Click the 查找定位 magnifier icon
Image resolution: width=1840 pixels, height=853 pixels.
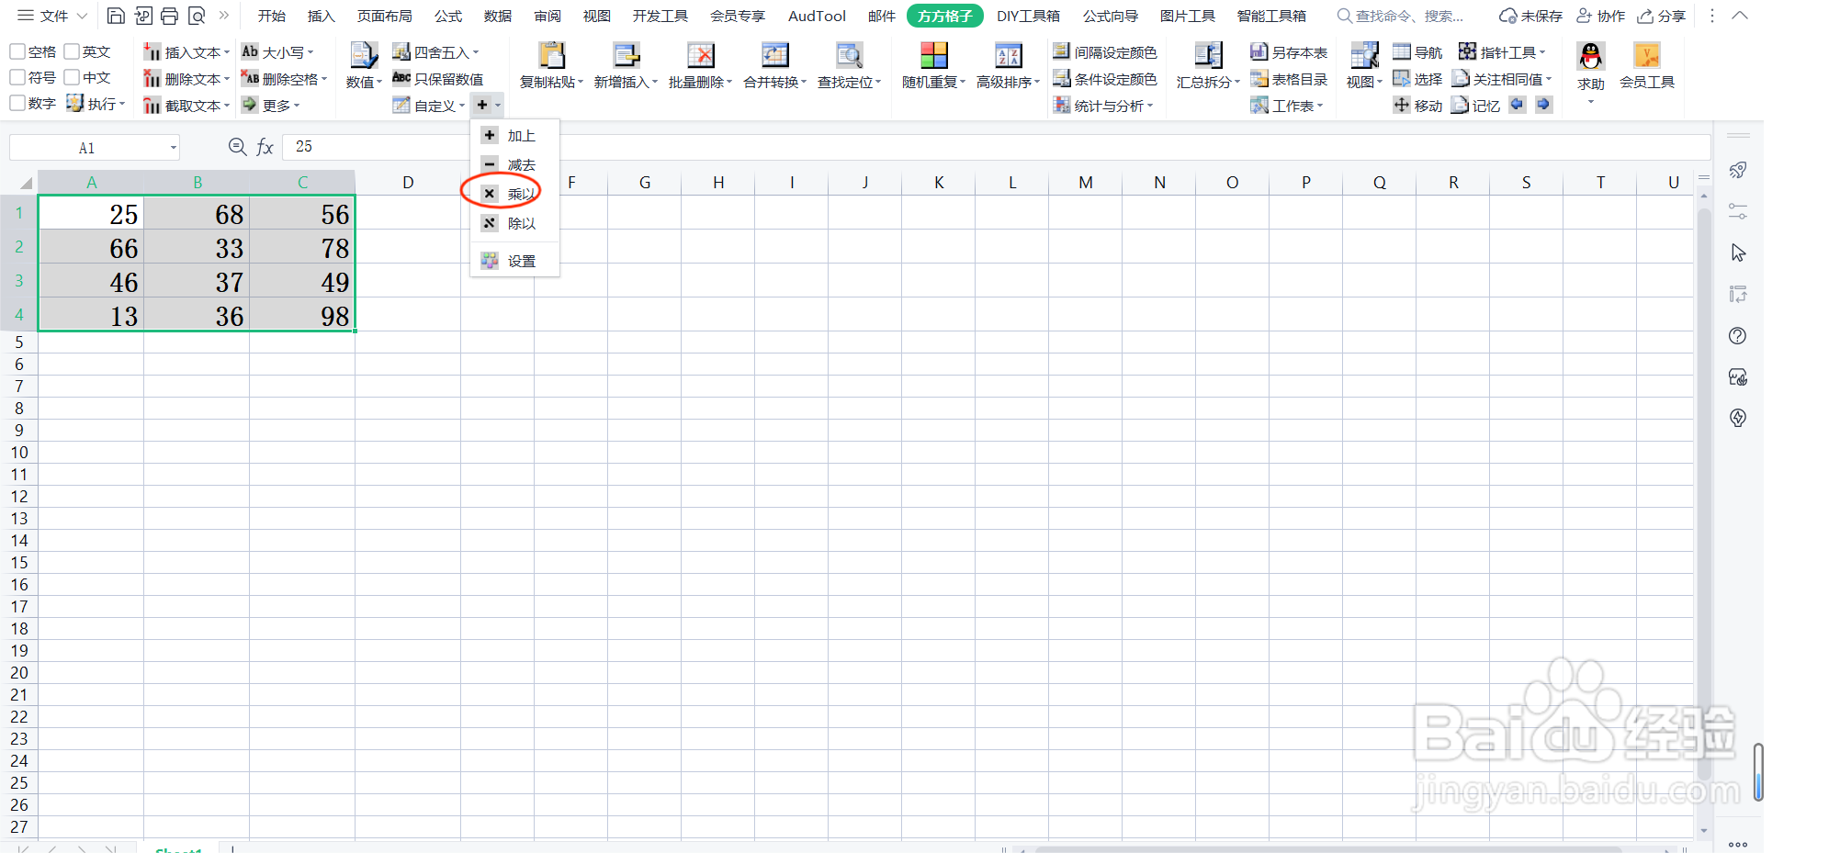coord(849,56)
